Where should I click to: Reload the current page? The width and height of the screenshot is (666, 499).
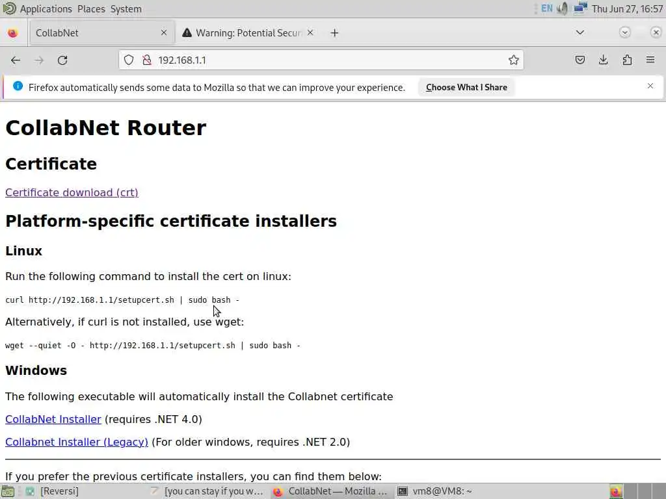[x=62, y=60]
